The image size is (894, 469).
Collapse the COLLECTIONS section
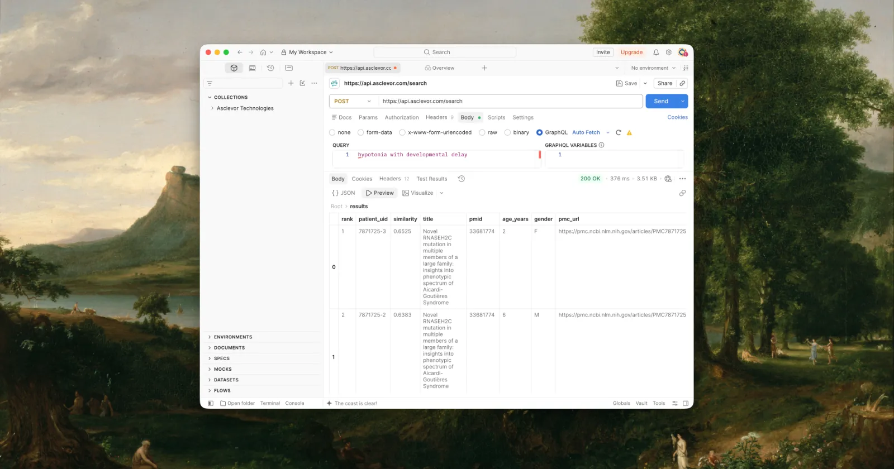pyautogui.click(x=210, y=97)
